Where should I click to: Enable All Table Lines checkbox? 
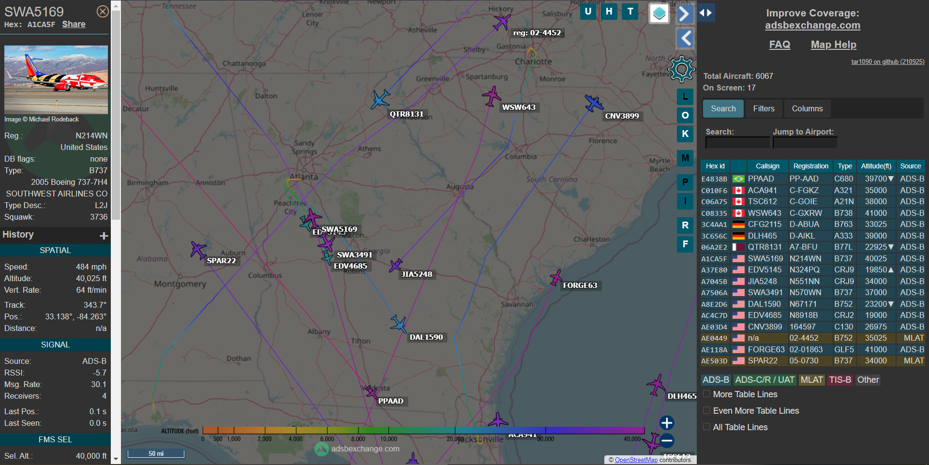pyautogui.click(x=707, y=427)
